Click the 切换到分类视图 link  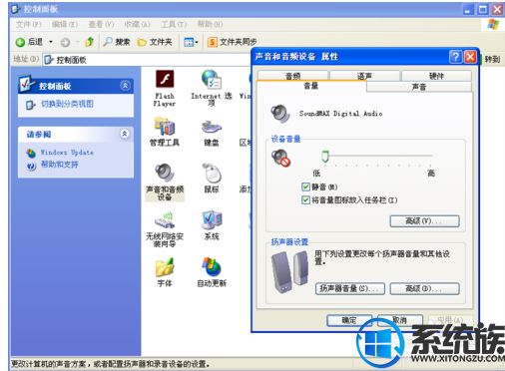(x=67, y=104)
